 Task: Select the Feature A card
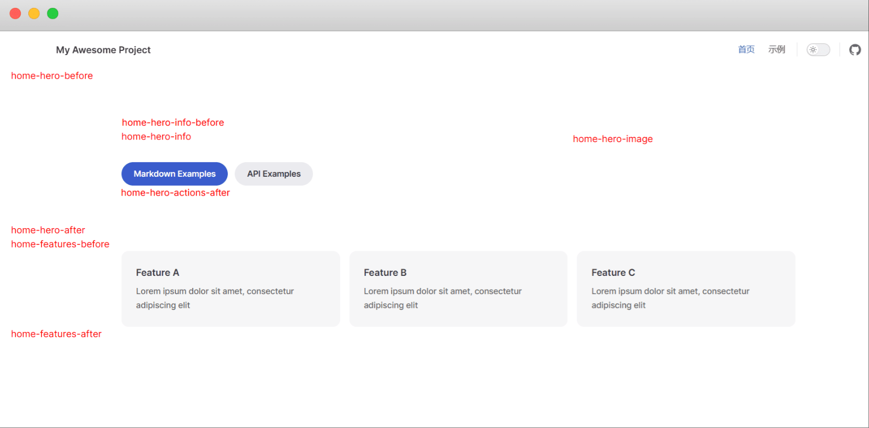tap(230, 288)
